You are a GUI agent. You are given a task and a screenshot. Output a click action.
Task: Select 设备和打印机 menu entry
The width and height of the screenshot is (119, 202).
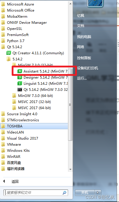click(88, 68)
